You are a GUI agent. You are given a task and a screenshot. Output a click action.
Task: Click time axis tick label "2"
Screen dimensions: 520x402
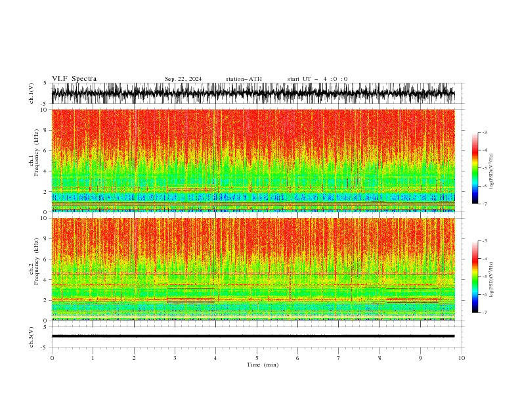click(x=134, y=358)
